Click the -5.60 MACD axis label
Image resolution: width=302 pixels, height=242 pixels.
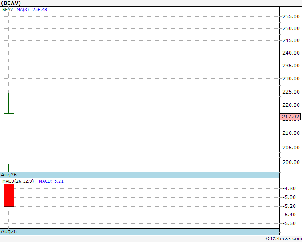click(289, 223)
